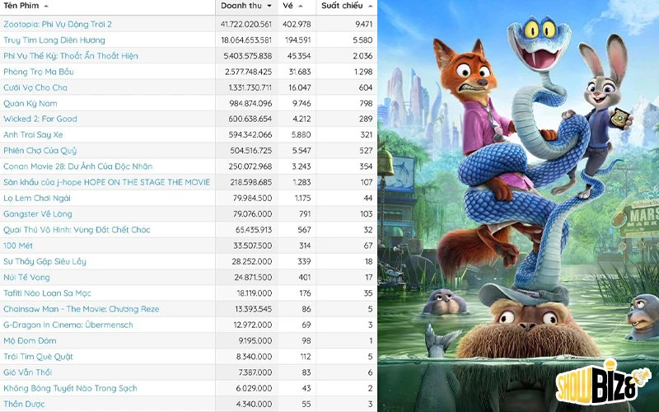Open the Zootopia: Phi Vụ Động Trời 2 link

58,24
